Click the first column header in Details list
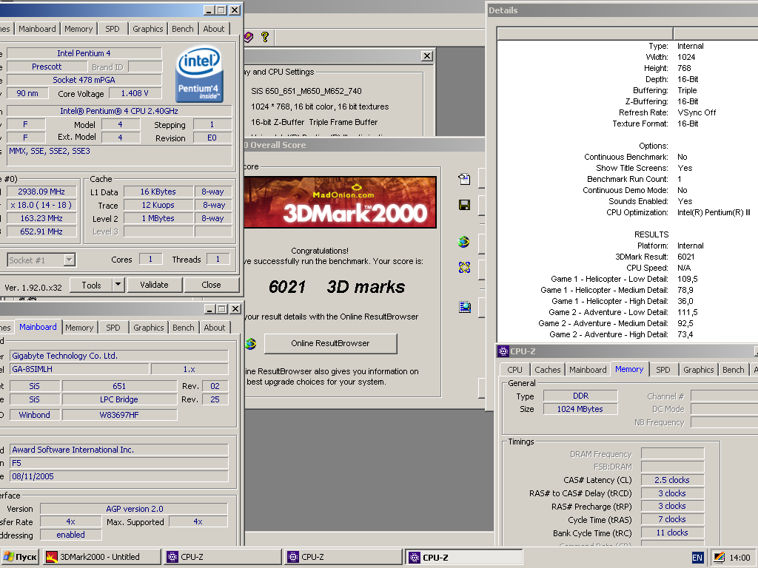758x568 pixels. (586, 33)
